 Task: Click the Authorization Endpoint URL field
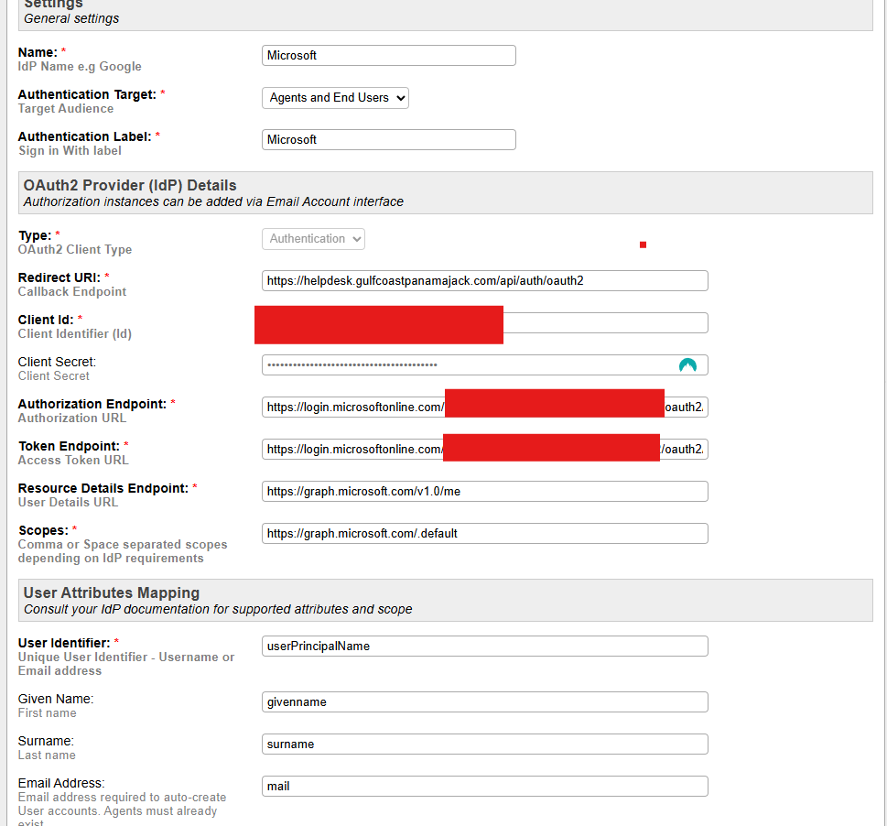pos(485,408)
